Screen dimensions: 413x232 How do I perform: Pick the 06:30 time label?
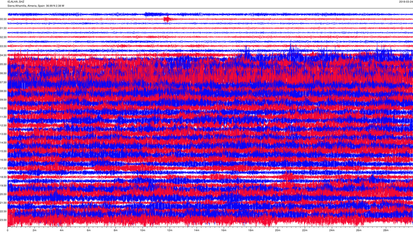click(3, 73)
